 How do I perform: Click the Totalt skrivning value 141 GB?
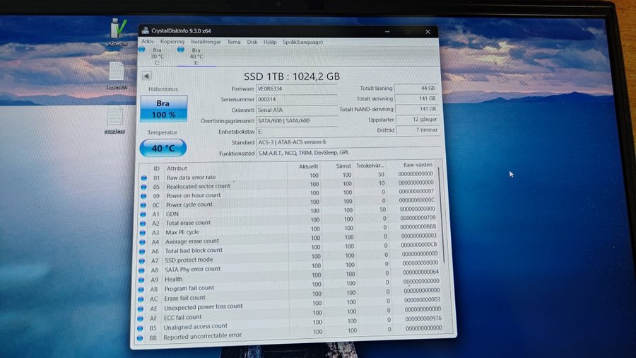coord(416,98)
